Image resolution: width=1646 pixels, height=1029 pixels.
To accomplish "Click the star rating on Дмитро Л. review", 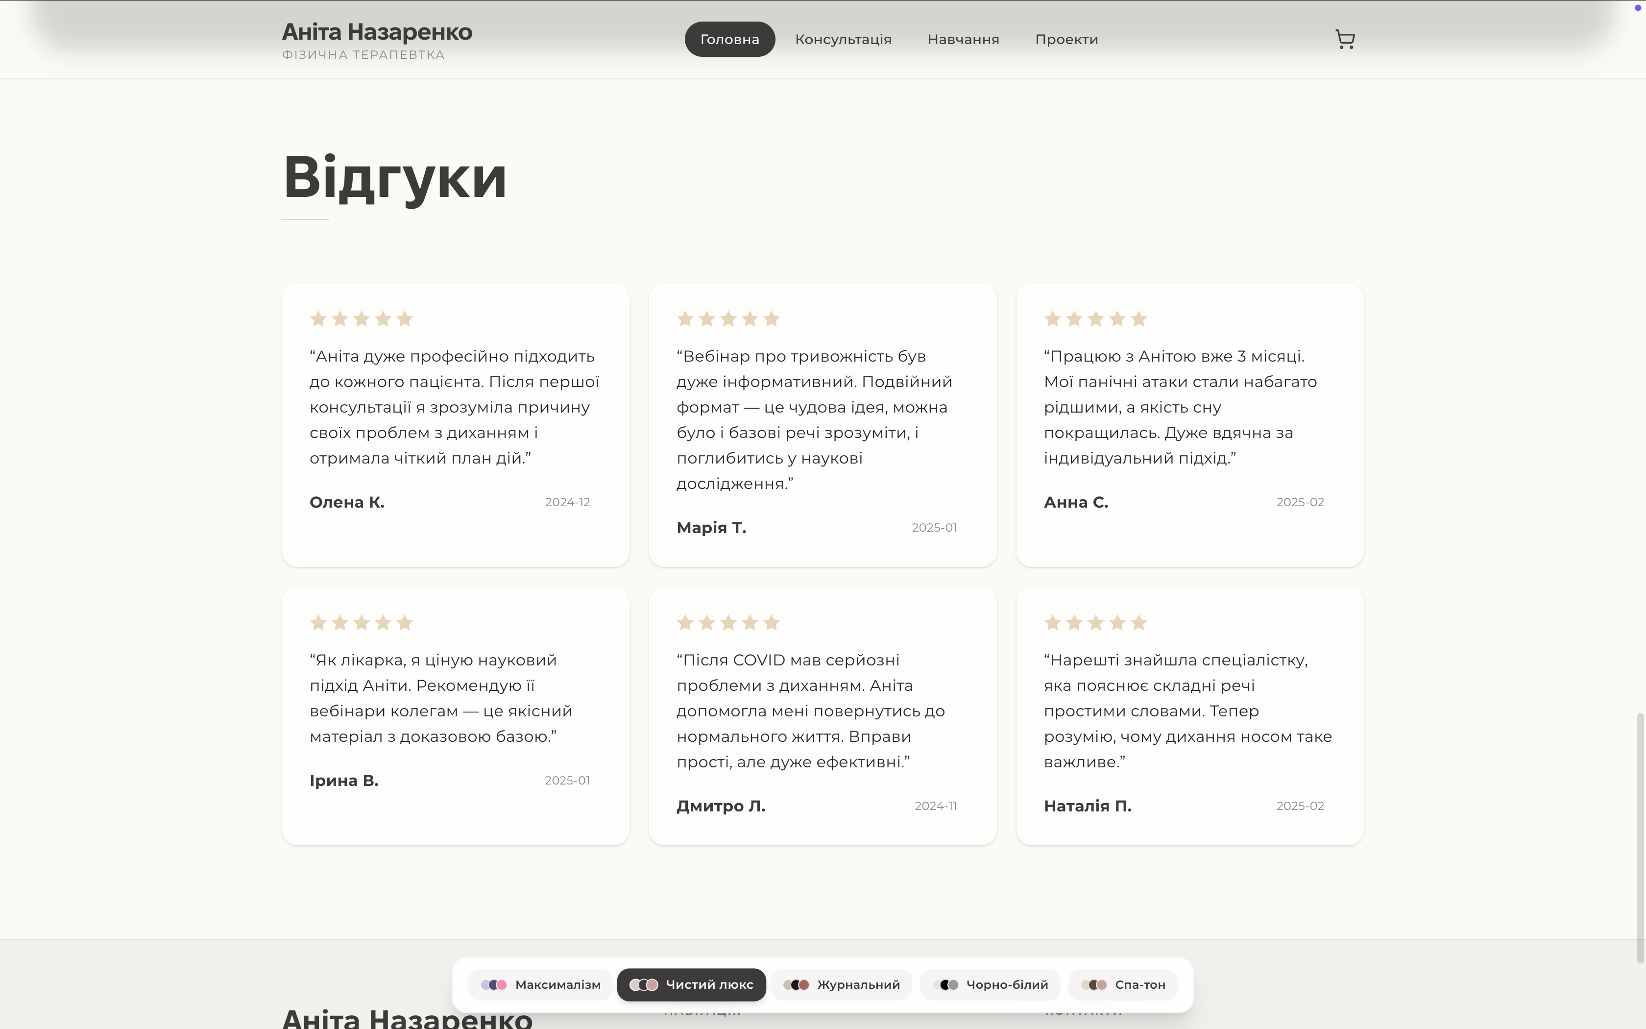I will click(x=728, y=623).
